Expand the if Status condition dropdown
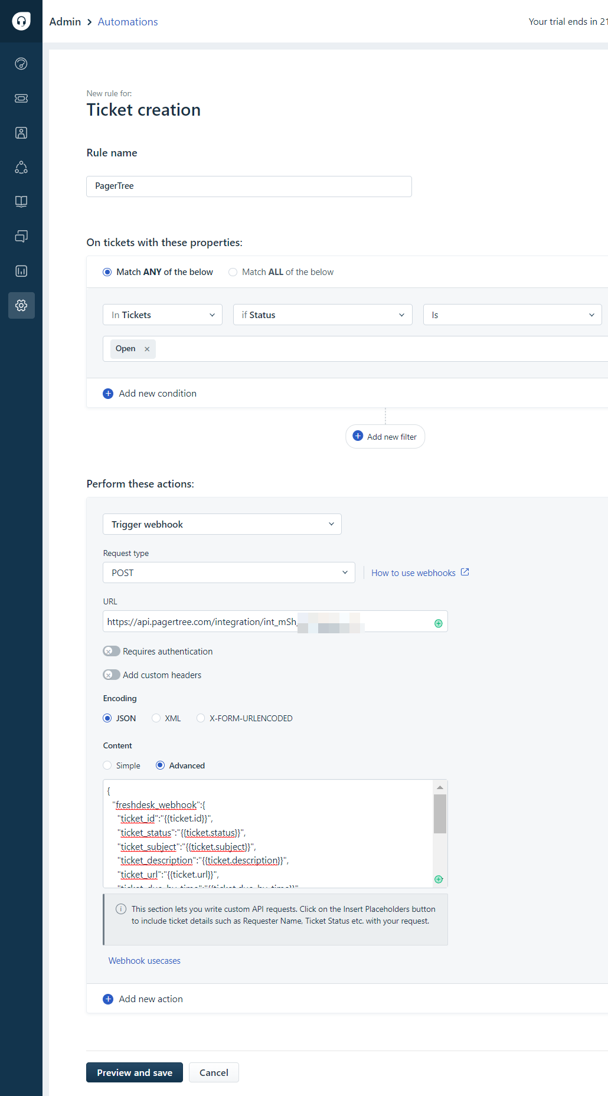The width and height of the screenshot is (608, 1096). point(322,315)
